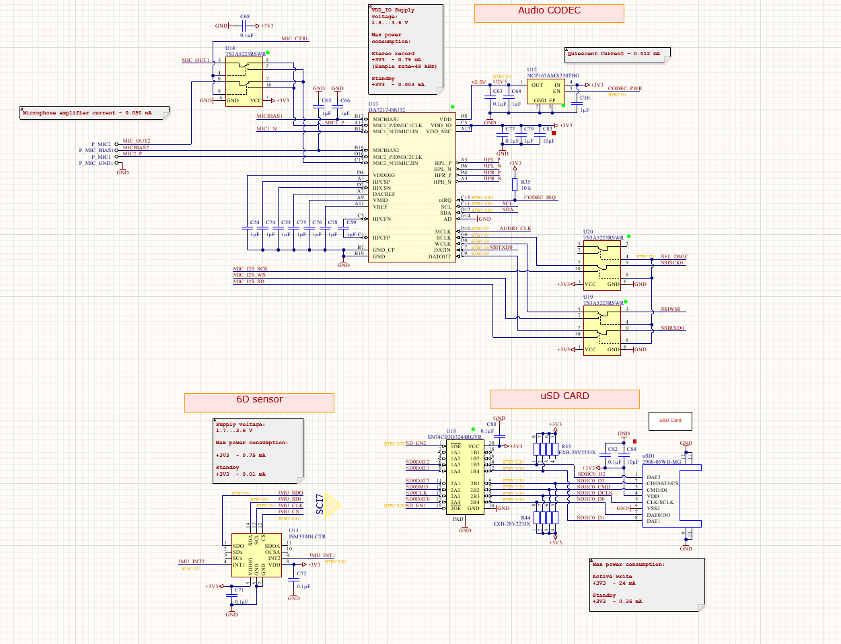841x644 pixels.
Task: Click the SD_EN1 net label
Action: (x=416, y=505)
